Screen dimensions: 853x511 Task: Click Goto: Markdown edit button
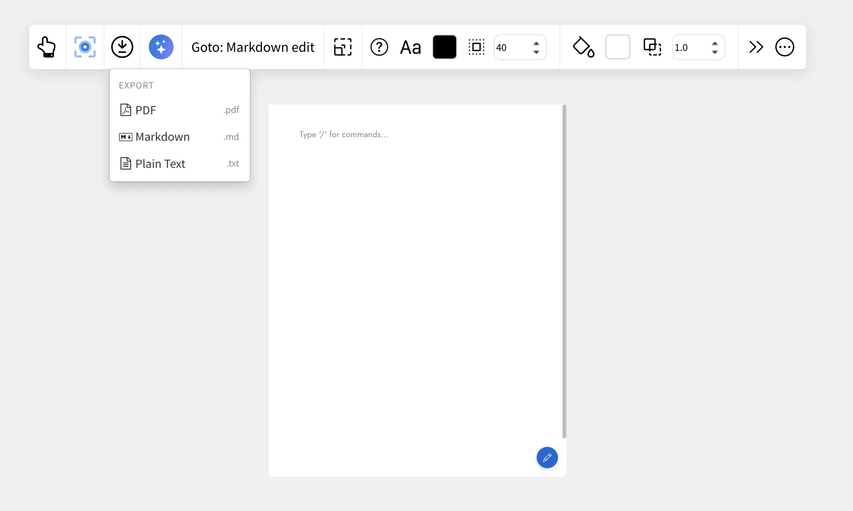point(253,47)
